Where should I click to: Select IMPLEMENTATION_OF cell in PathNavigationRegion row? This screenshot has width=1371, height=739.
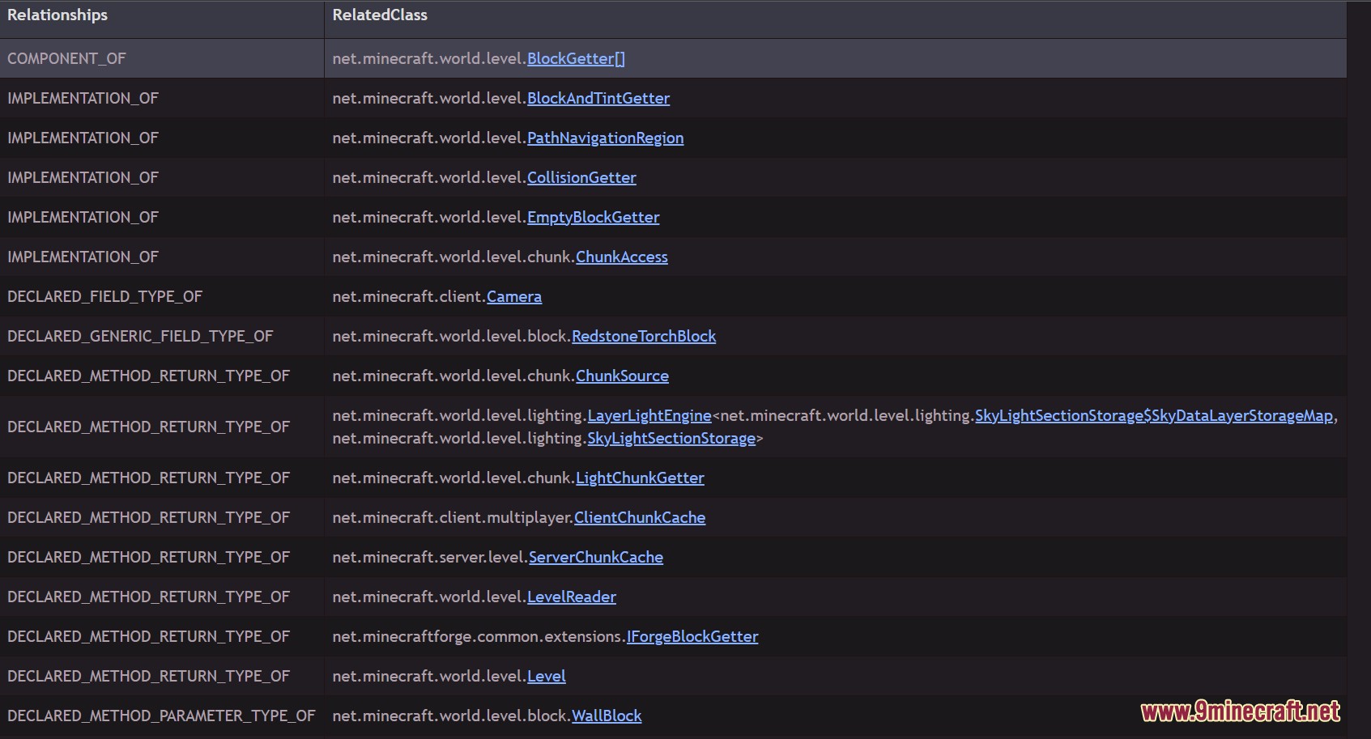(x=162, y=138)
